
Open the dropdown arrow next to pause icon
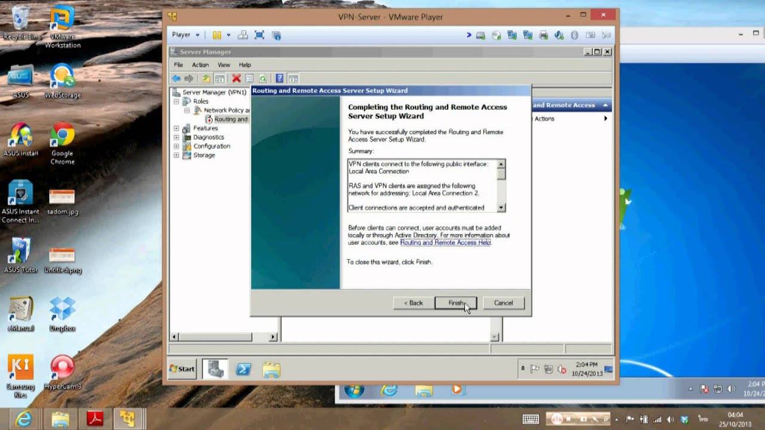coord(228,35)
